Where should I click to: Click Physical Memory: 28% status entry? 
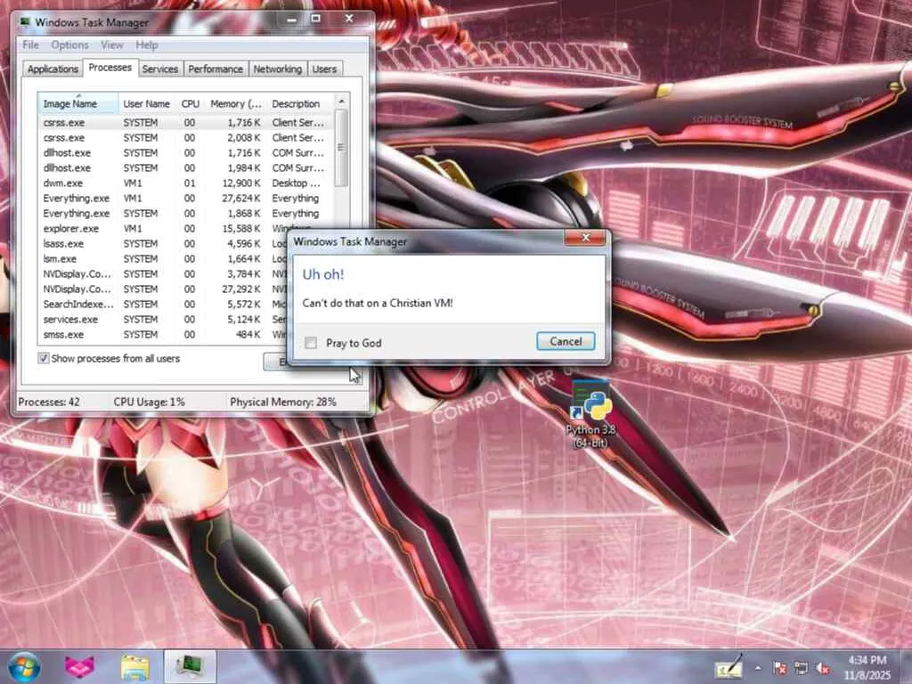click(283, 402)
